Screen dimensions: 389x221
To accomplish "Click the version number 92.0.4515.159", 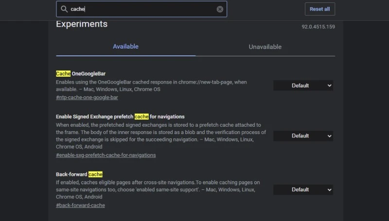I will coord(318,27).
